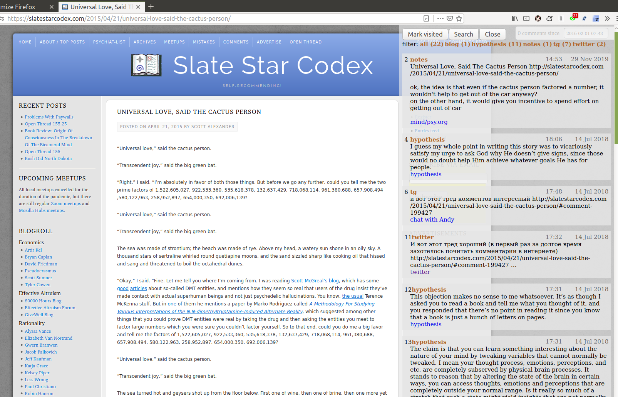Viewport: 618px width, 397px height.
Task: Filter annotations by notes (1)
Action: tap(537, 44)
